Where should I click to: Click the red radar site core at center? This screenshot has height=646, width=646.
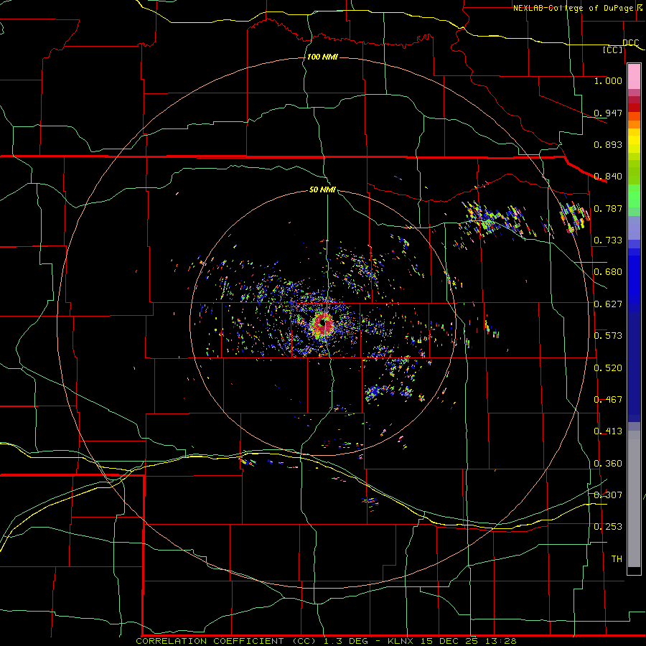click(322, 324)
